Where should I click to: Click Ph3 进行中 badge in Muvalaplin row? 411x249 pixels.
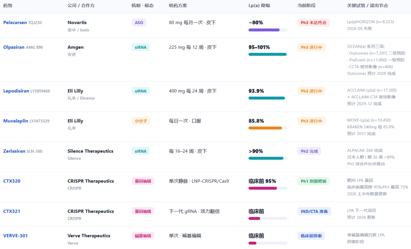point(311,121)
